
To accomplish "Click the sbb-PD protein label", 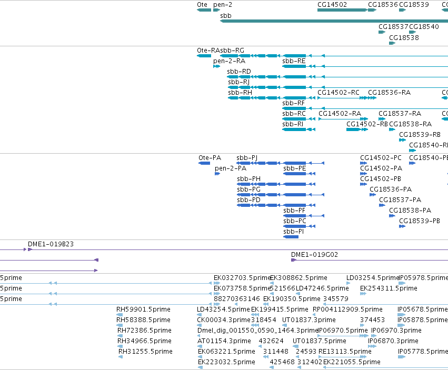I will click(248, 200).
